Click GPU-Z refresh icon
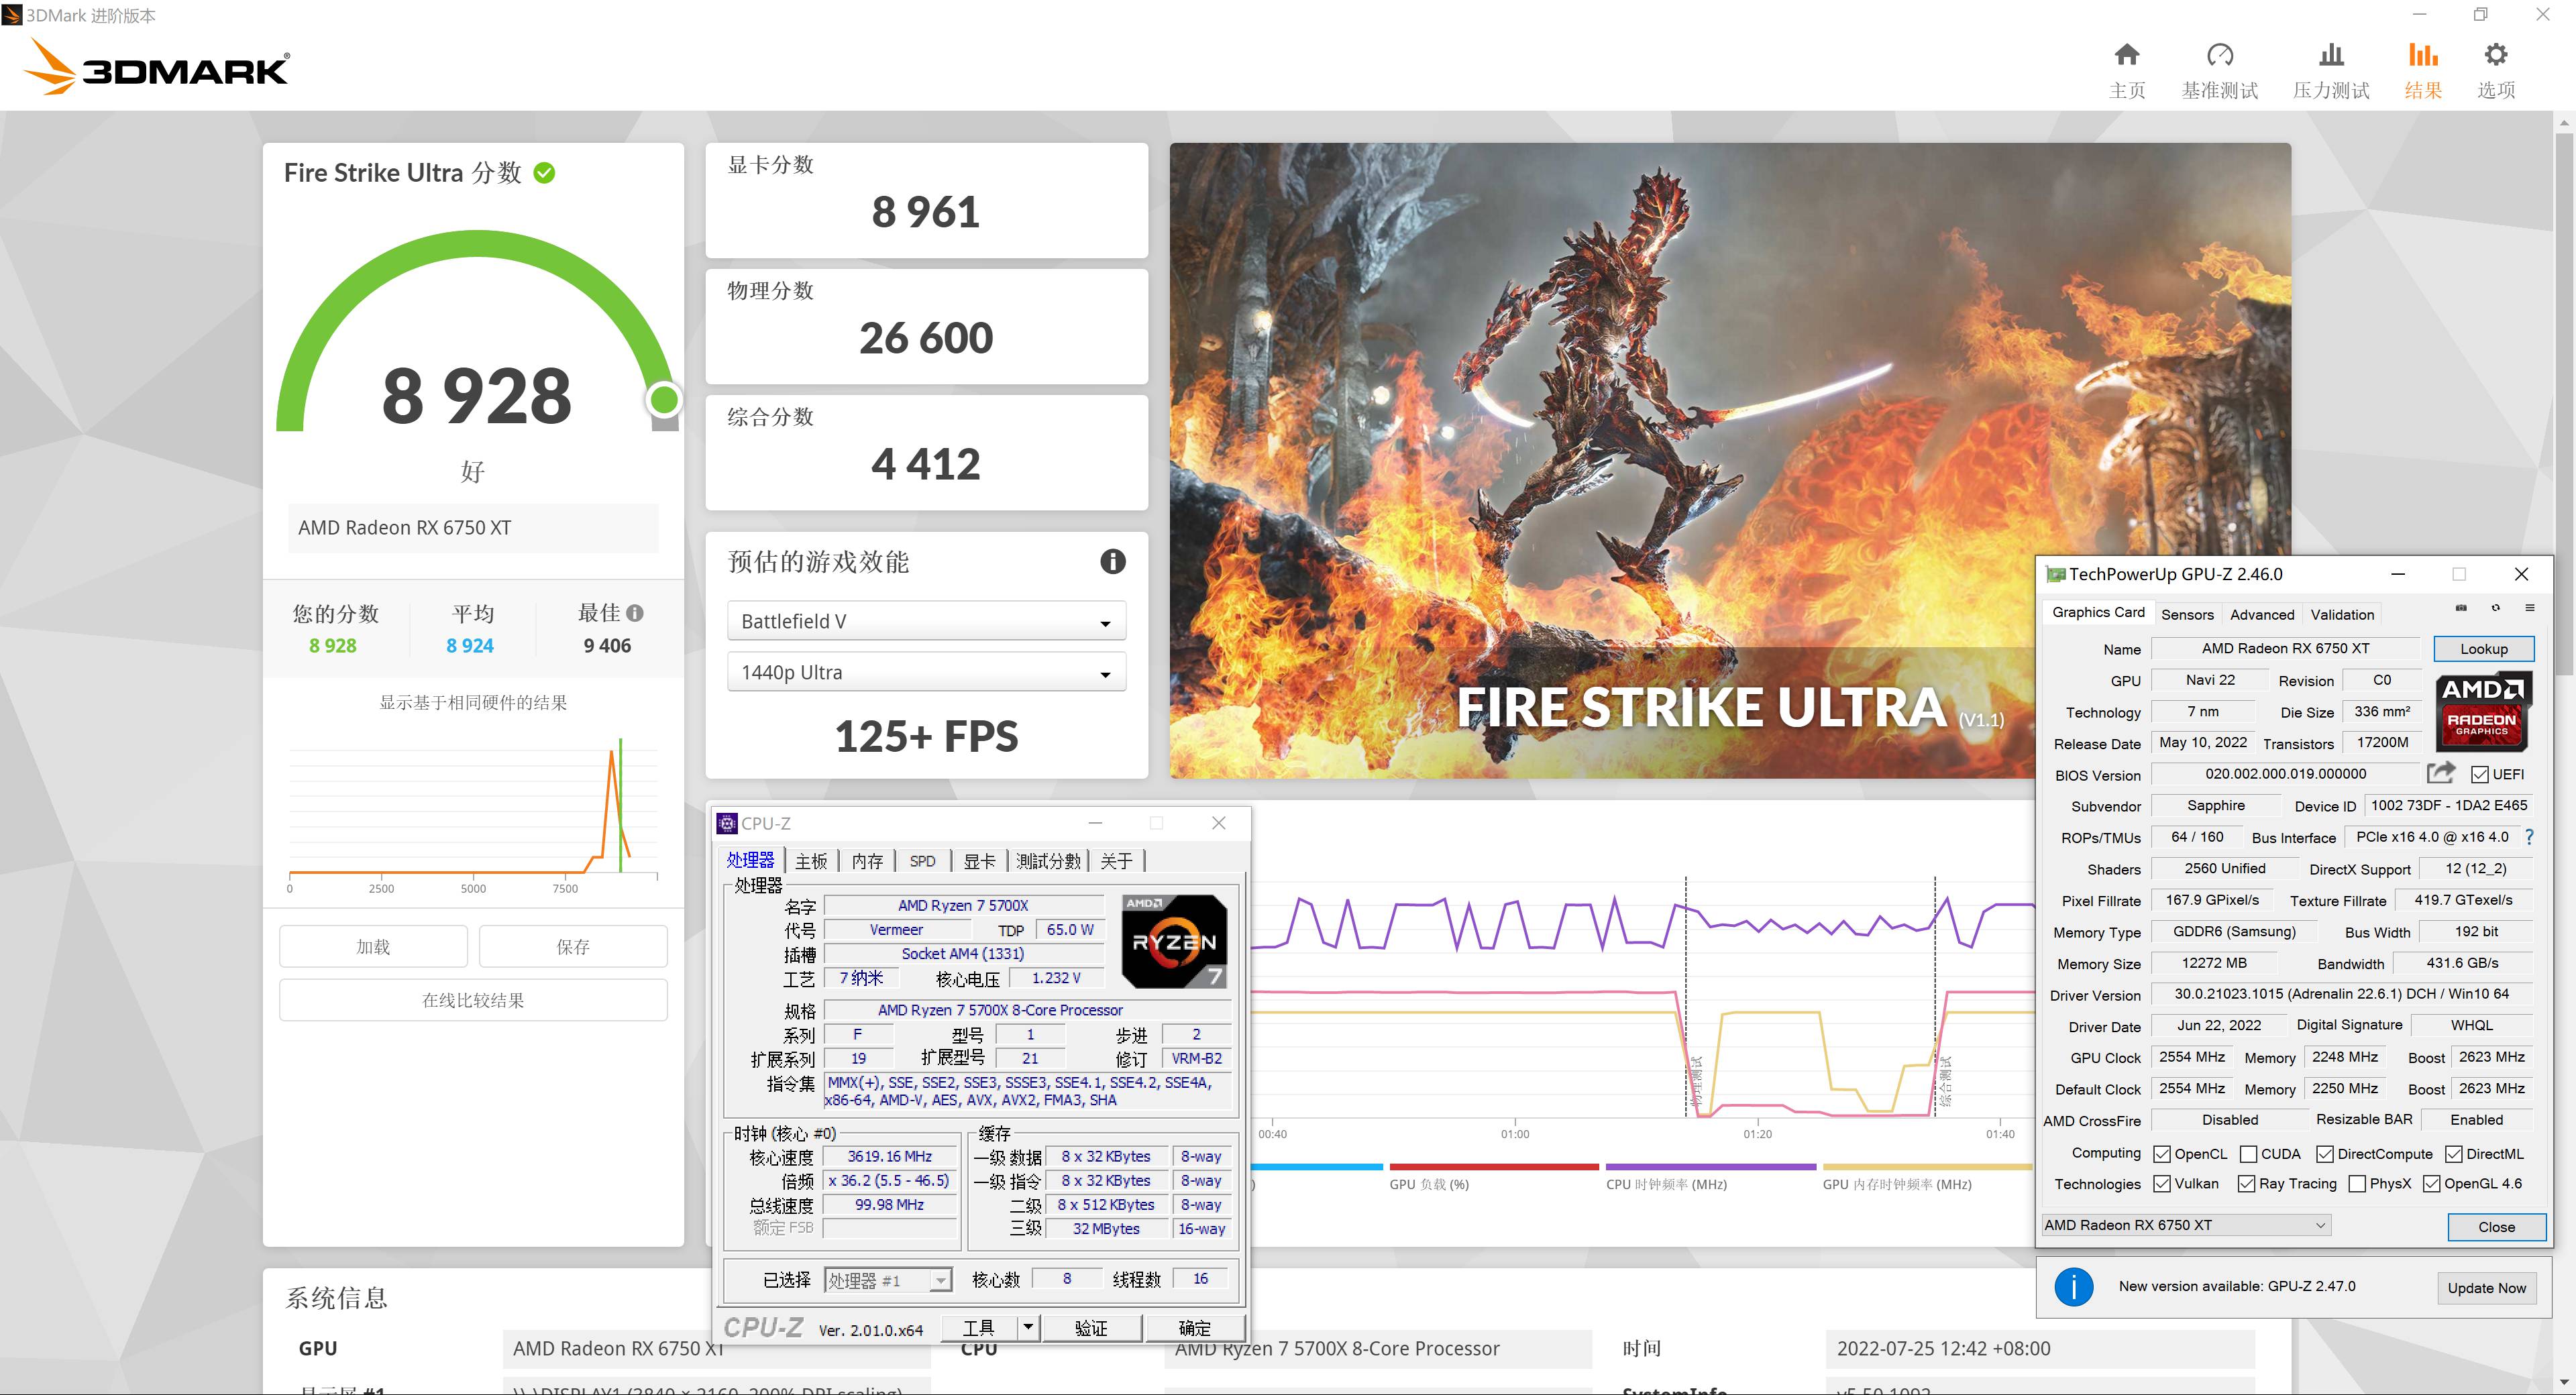Viewport: 2576px width, 1395px height. point(2496,608)
